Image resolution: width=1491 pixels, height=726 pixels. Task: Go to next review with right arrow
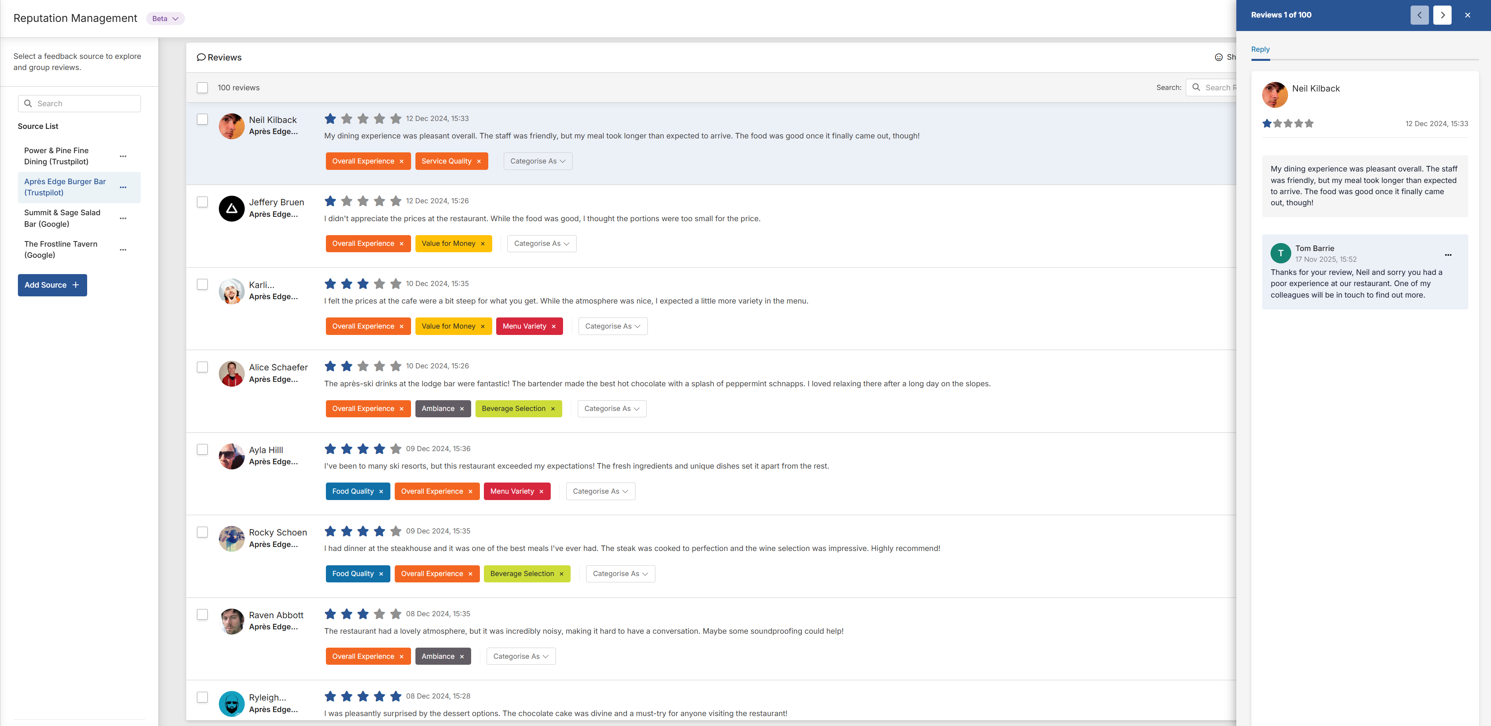pyautogui.click(x=1442, y=15)
